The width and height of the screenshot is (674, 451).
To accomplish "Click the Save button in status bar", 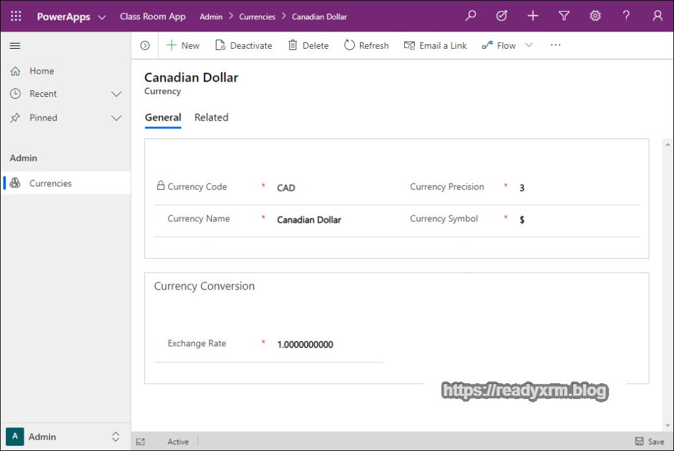I will 649,442.
